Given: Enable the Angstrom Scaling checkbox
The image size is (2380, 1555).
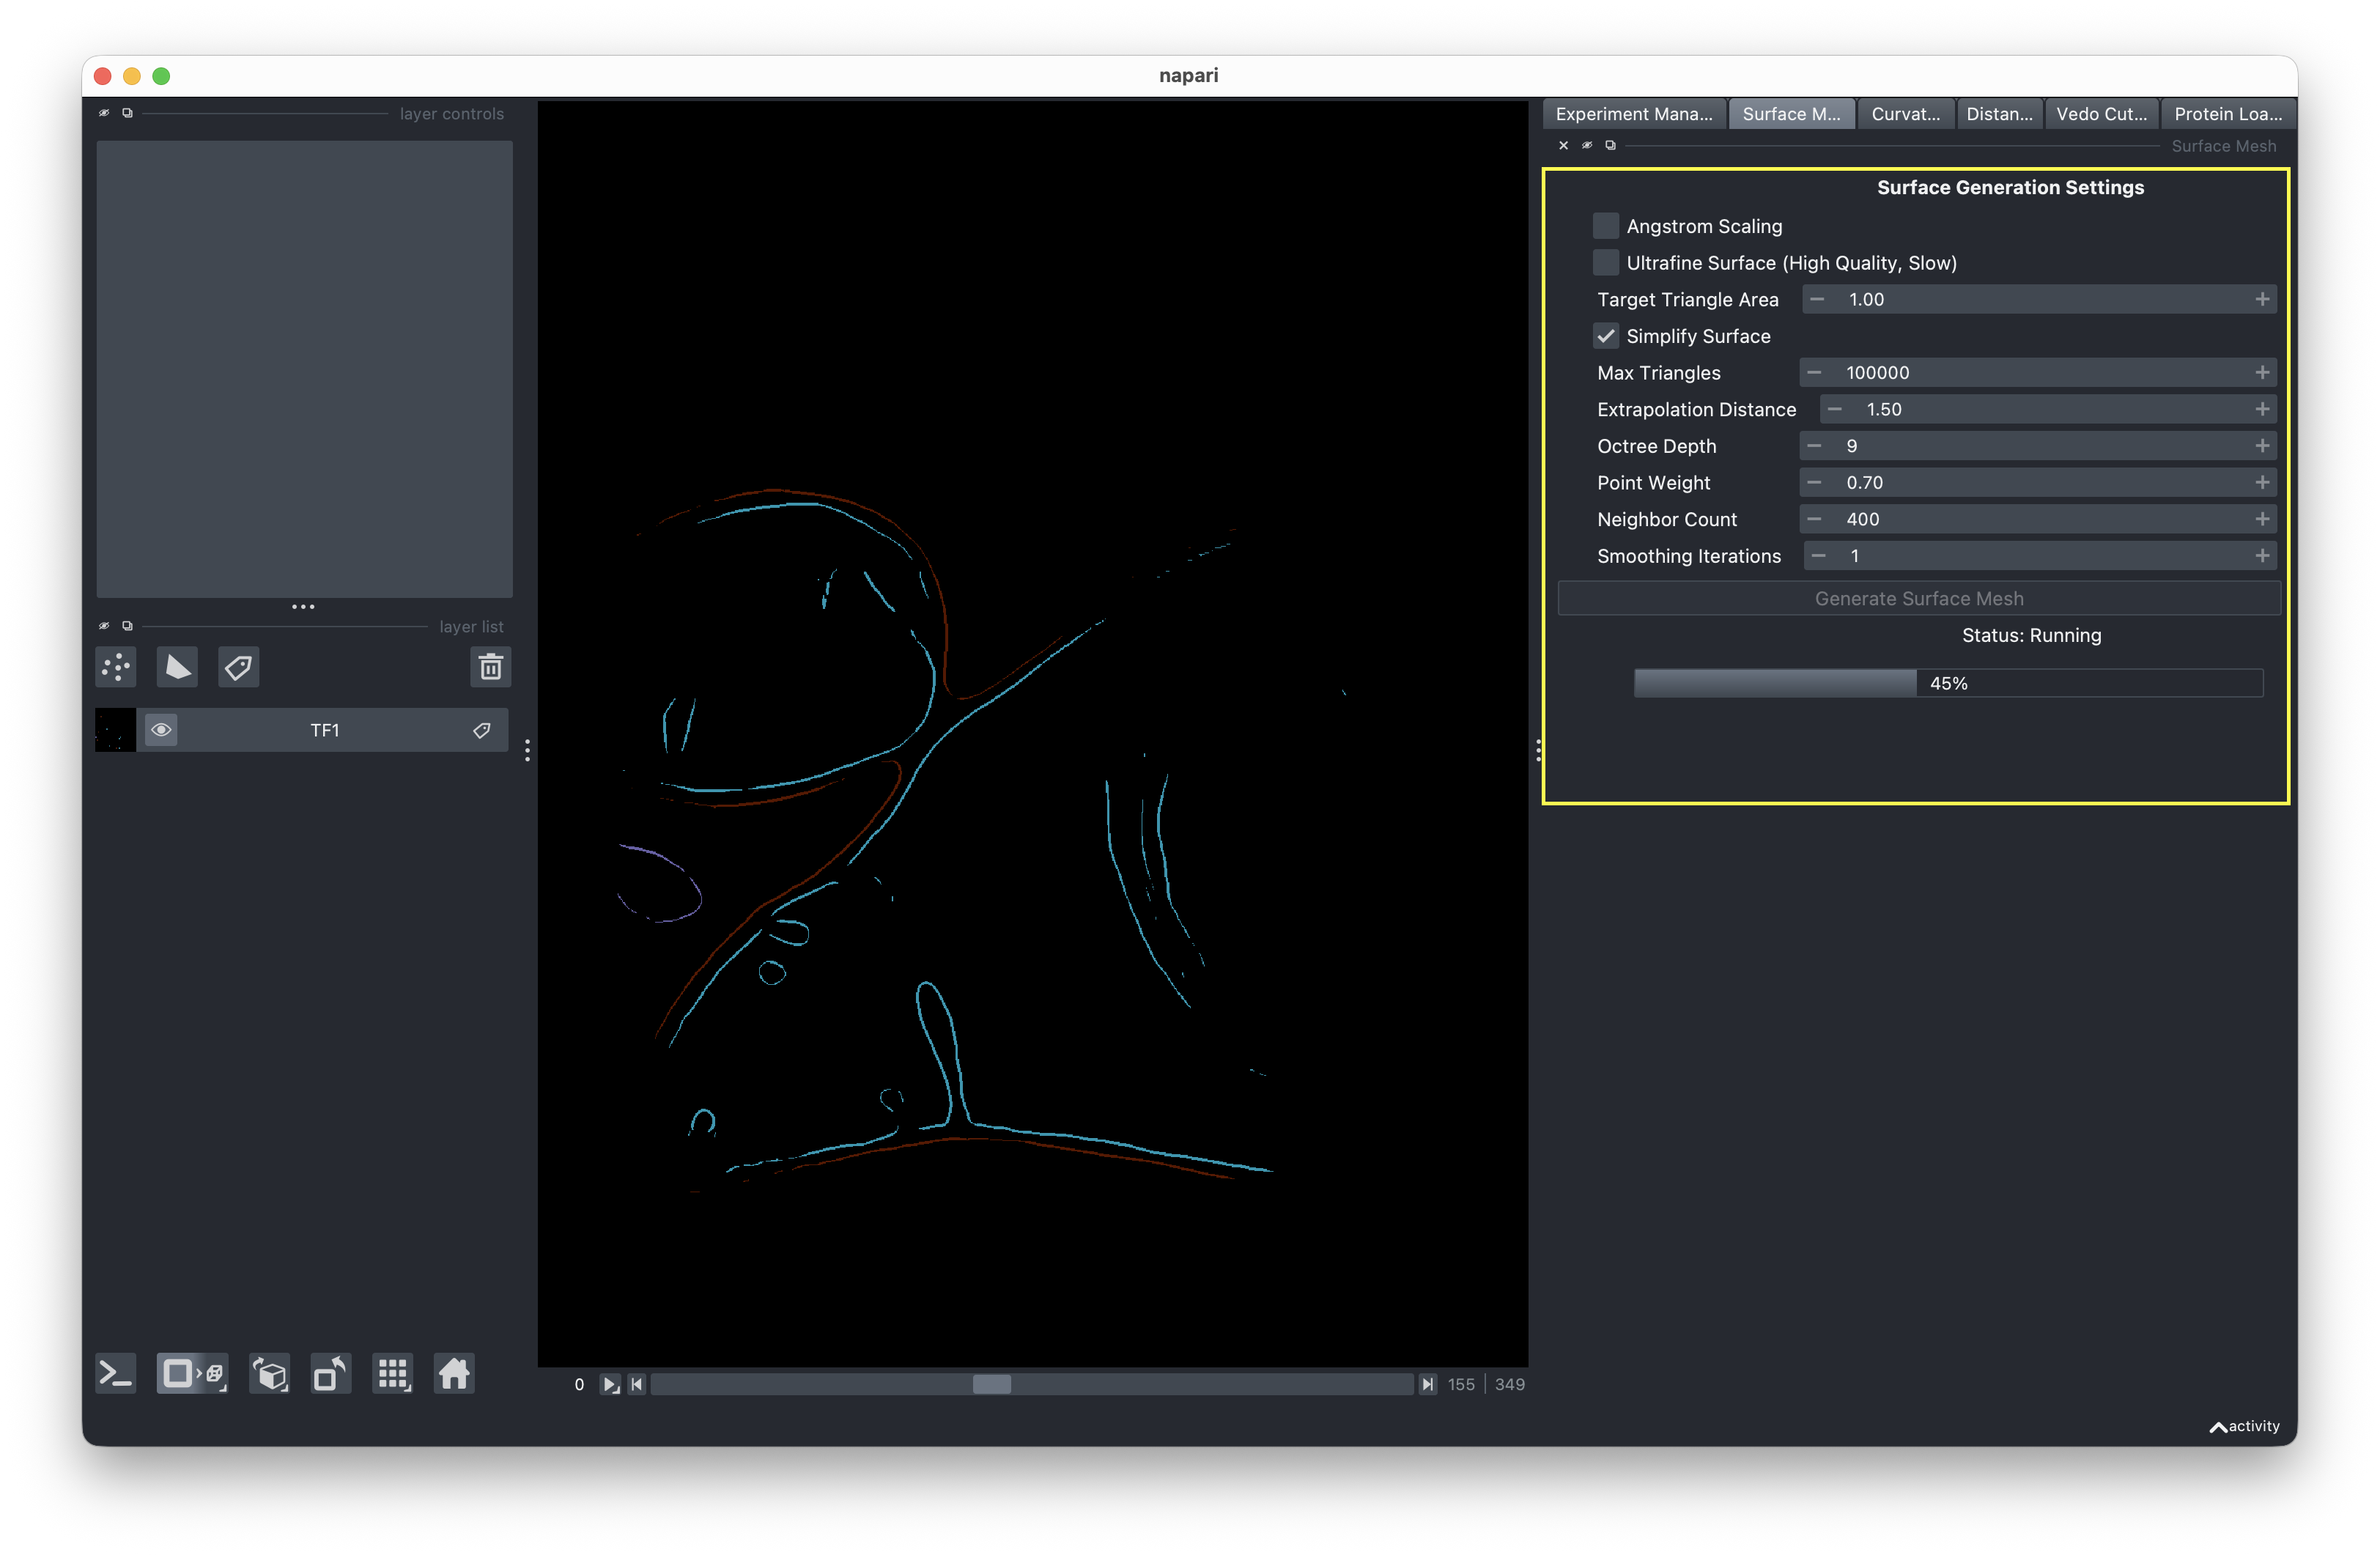Looking at the screenshot, I should (x=1605, y=226).
